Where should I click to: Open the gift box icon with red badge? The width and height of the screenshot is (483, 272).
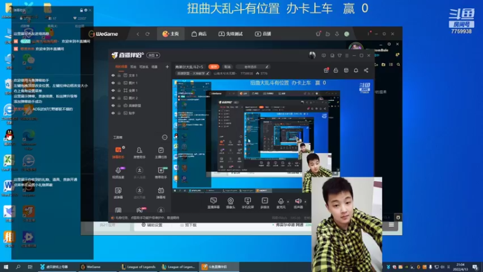click(x=326, y=70)
